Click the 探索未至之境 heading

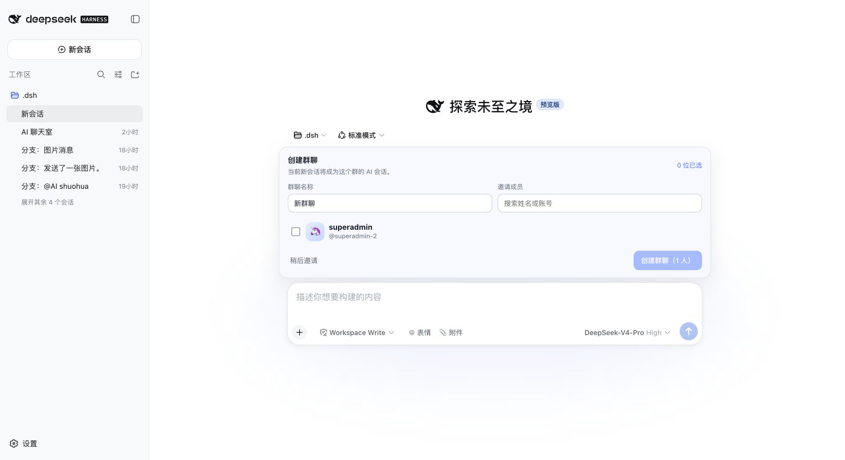pos(490,106)
